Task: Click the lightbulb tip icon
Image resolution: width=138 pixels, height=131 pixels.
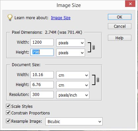Action: [x=10, y=18]
